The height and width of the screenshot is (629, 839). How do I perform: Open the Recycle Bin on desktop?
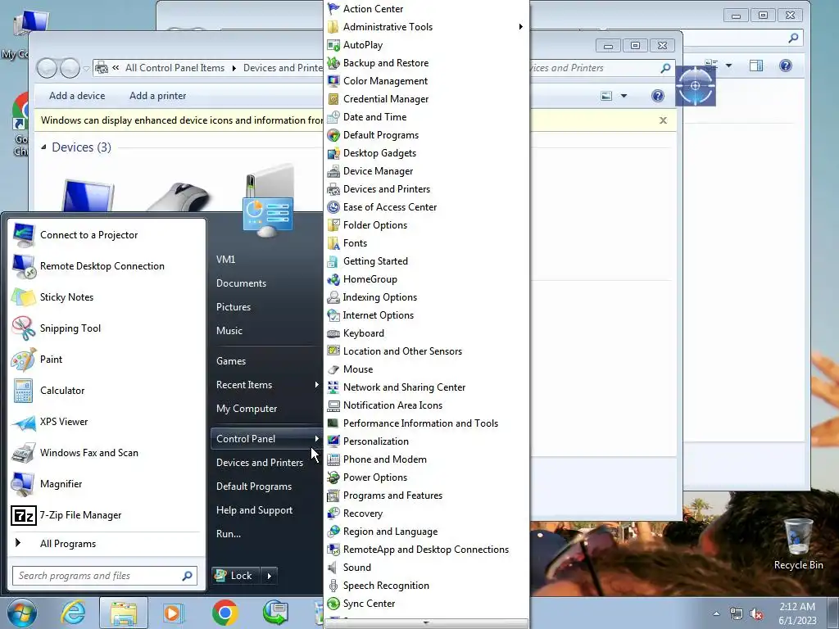point(798,545)
